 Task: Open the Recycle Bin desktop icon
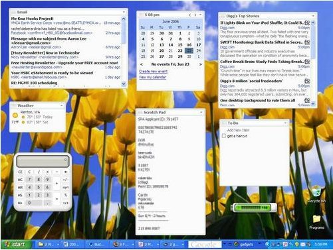click(317, 194)
